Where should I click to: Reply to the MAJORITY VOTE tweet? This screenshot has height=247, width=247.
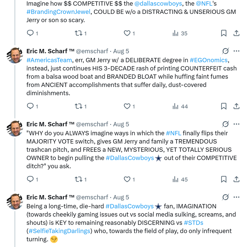click(x=30, y=179)
